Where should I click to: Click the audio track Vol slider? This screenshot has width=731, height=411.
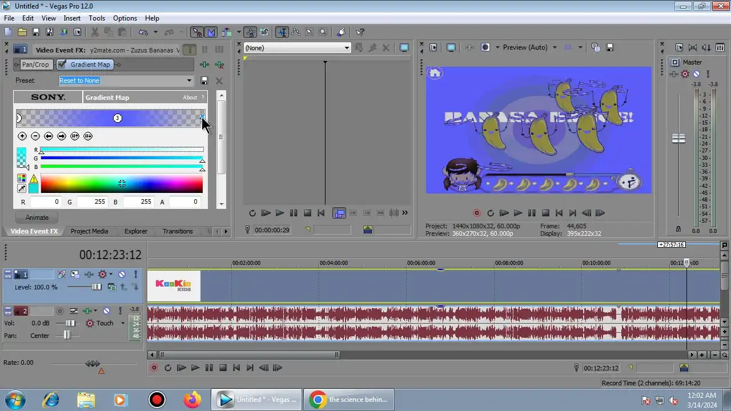[69, 324]
